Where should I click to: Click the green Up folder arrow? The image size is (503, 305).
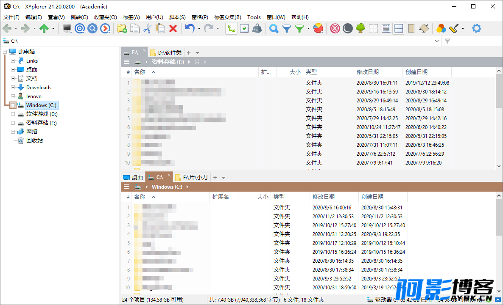(x=44, y=28)
